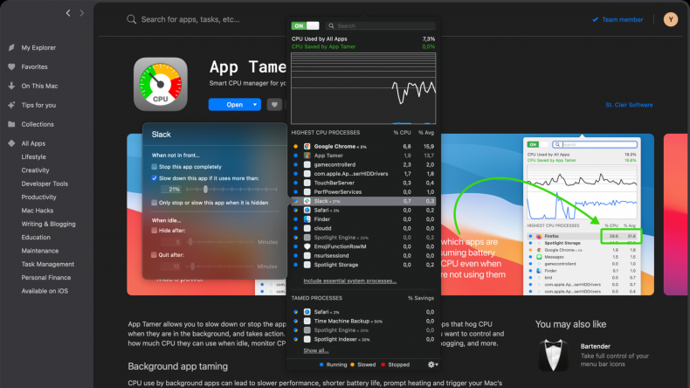Select the Spotlight Indexer tamed process

pos(363,339)
